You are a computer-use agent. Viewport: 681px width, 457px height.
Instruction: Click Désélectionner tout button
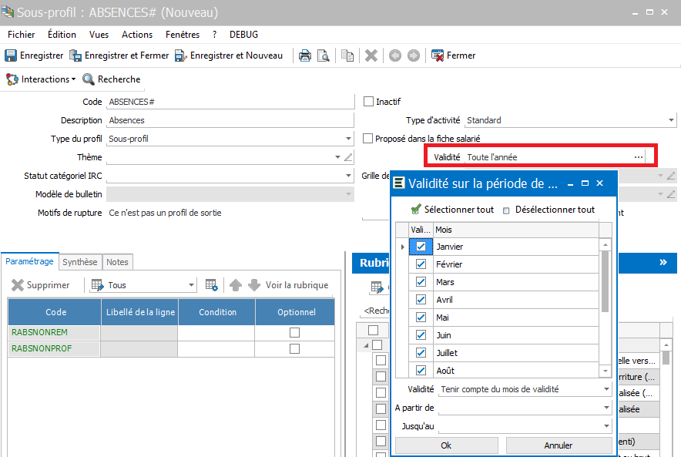tap(548, 210)
